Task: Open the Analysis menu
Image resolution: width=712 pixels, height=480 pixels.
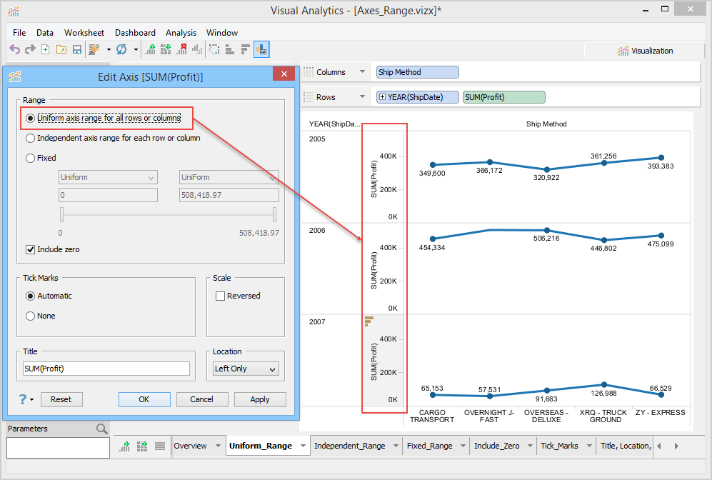Action: pyautogui.click(x=181, y=33)
